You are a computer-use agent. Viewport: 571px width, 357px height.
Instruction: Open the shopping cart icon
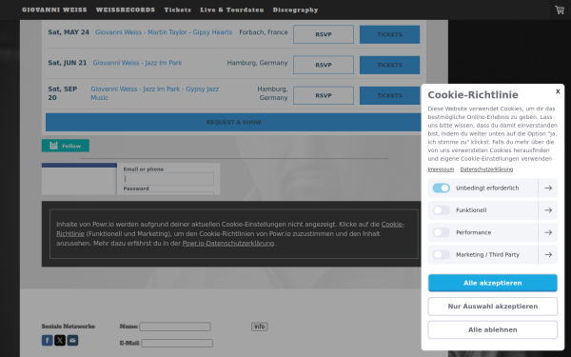[560, 10]
